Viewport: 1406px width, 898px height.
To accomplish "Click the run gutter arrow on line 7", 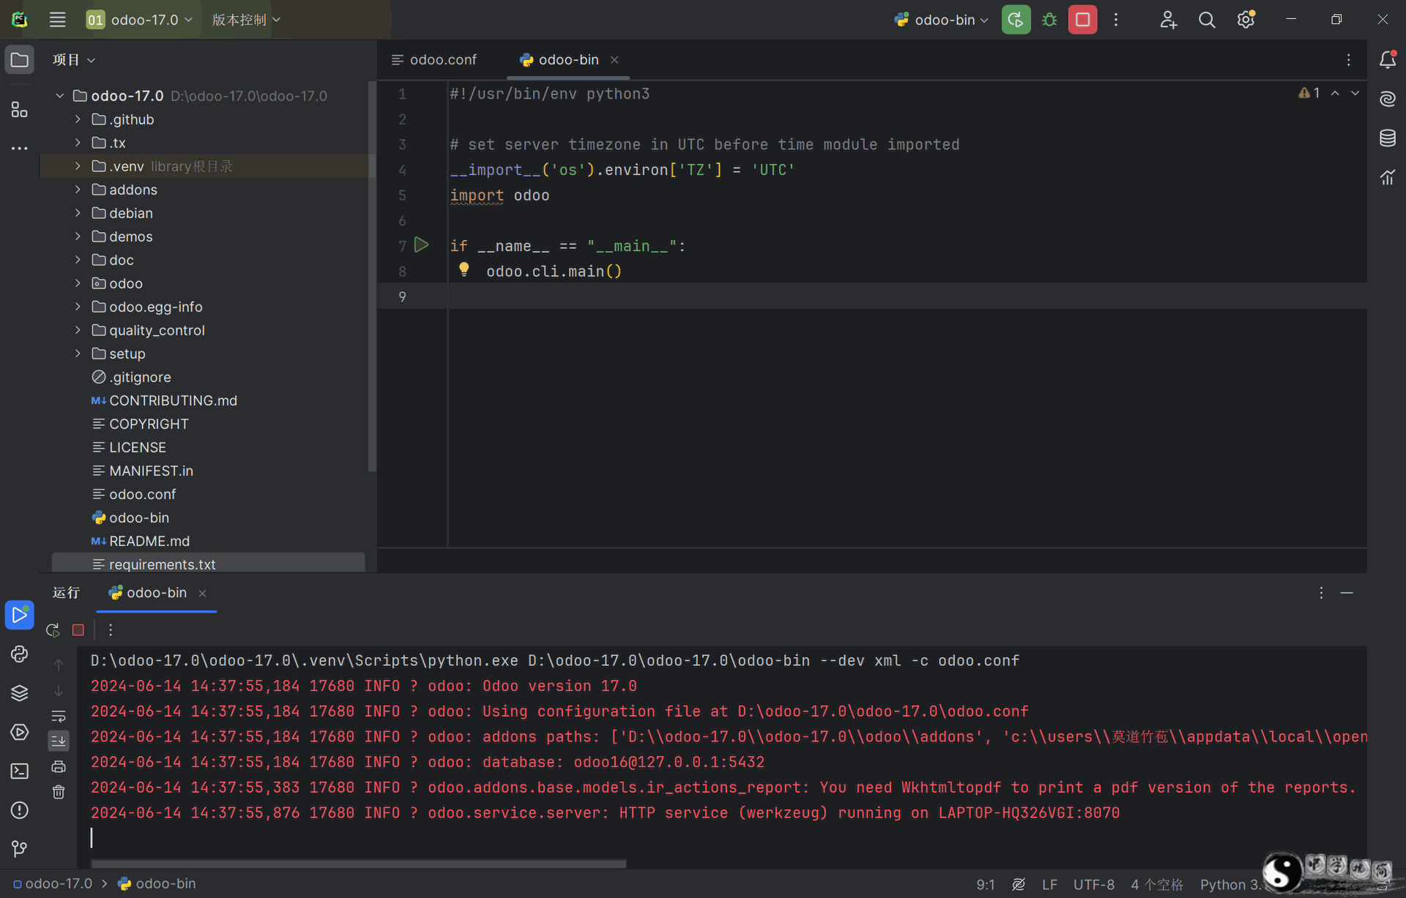I will pyautogui.click(x=422, y=245).
